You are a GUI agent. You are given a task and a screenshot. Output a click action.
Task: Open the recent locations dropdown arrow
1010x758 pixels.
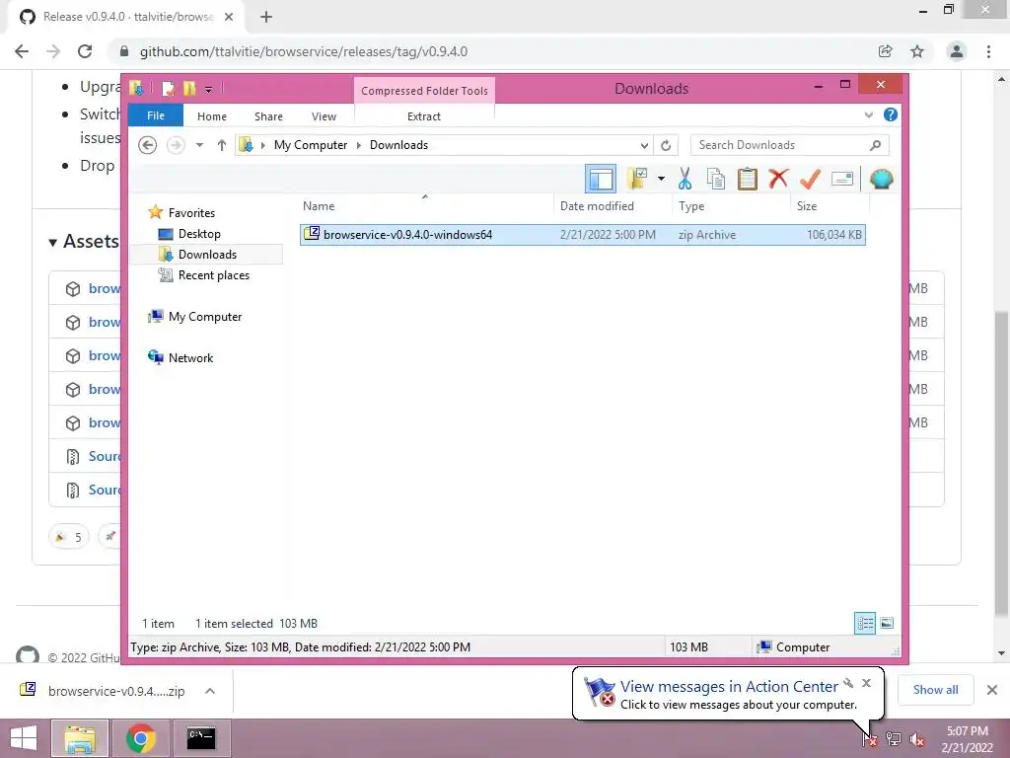tap(199, 145)
